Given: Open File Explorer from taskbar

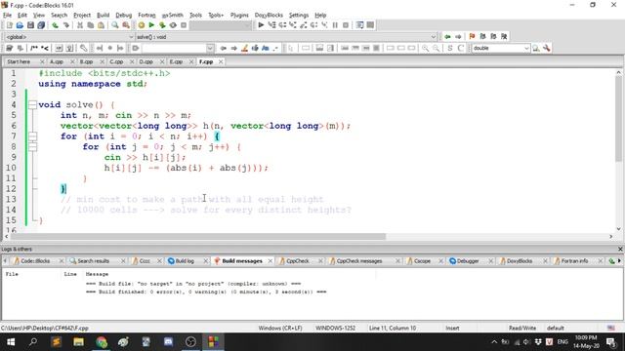Looking at the screenshot, I should [78, 342].
